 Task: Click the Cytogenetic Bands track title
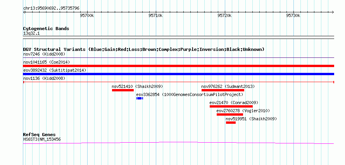point(46,29)
